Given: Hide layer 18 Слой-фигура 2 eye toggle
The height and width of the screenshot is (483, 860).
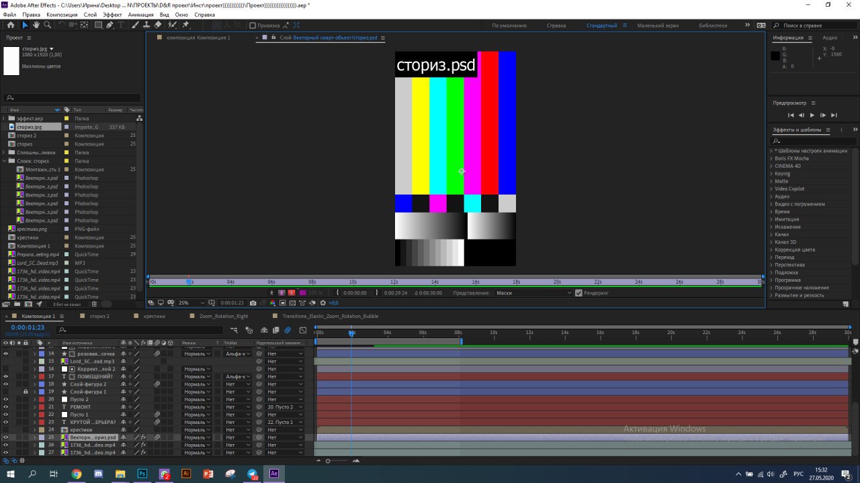Looking at the screenshot, I should (x=6, y=384).
